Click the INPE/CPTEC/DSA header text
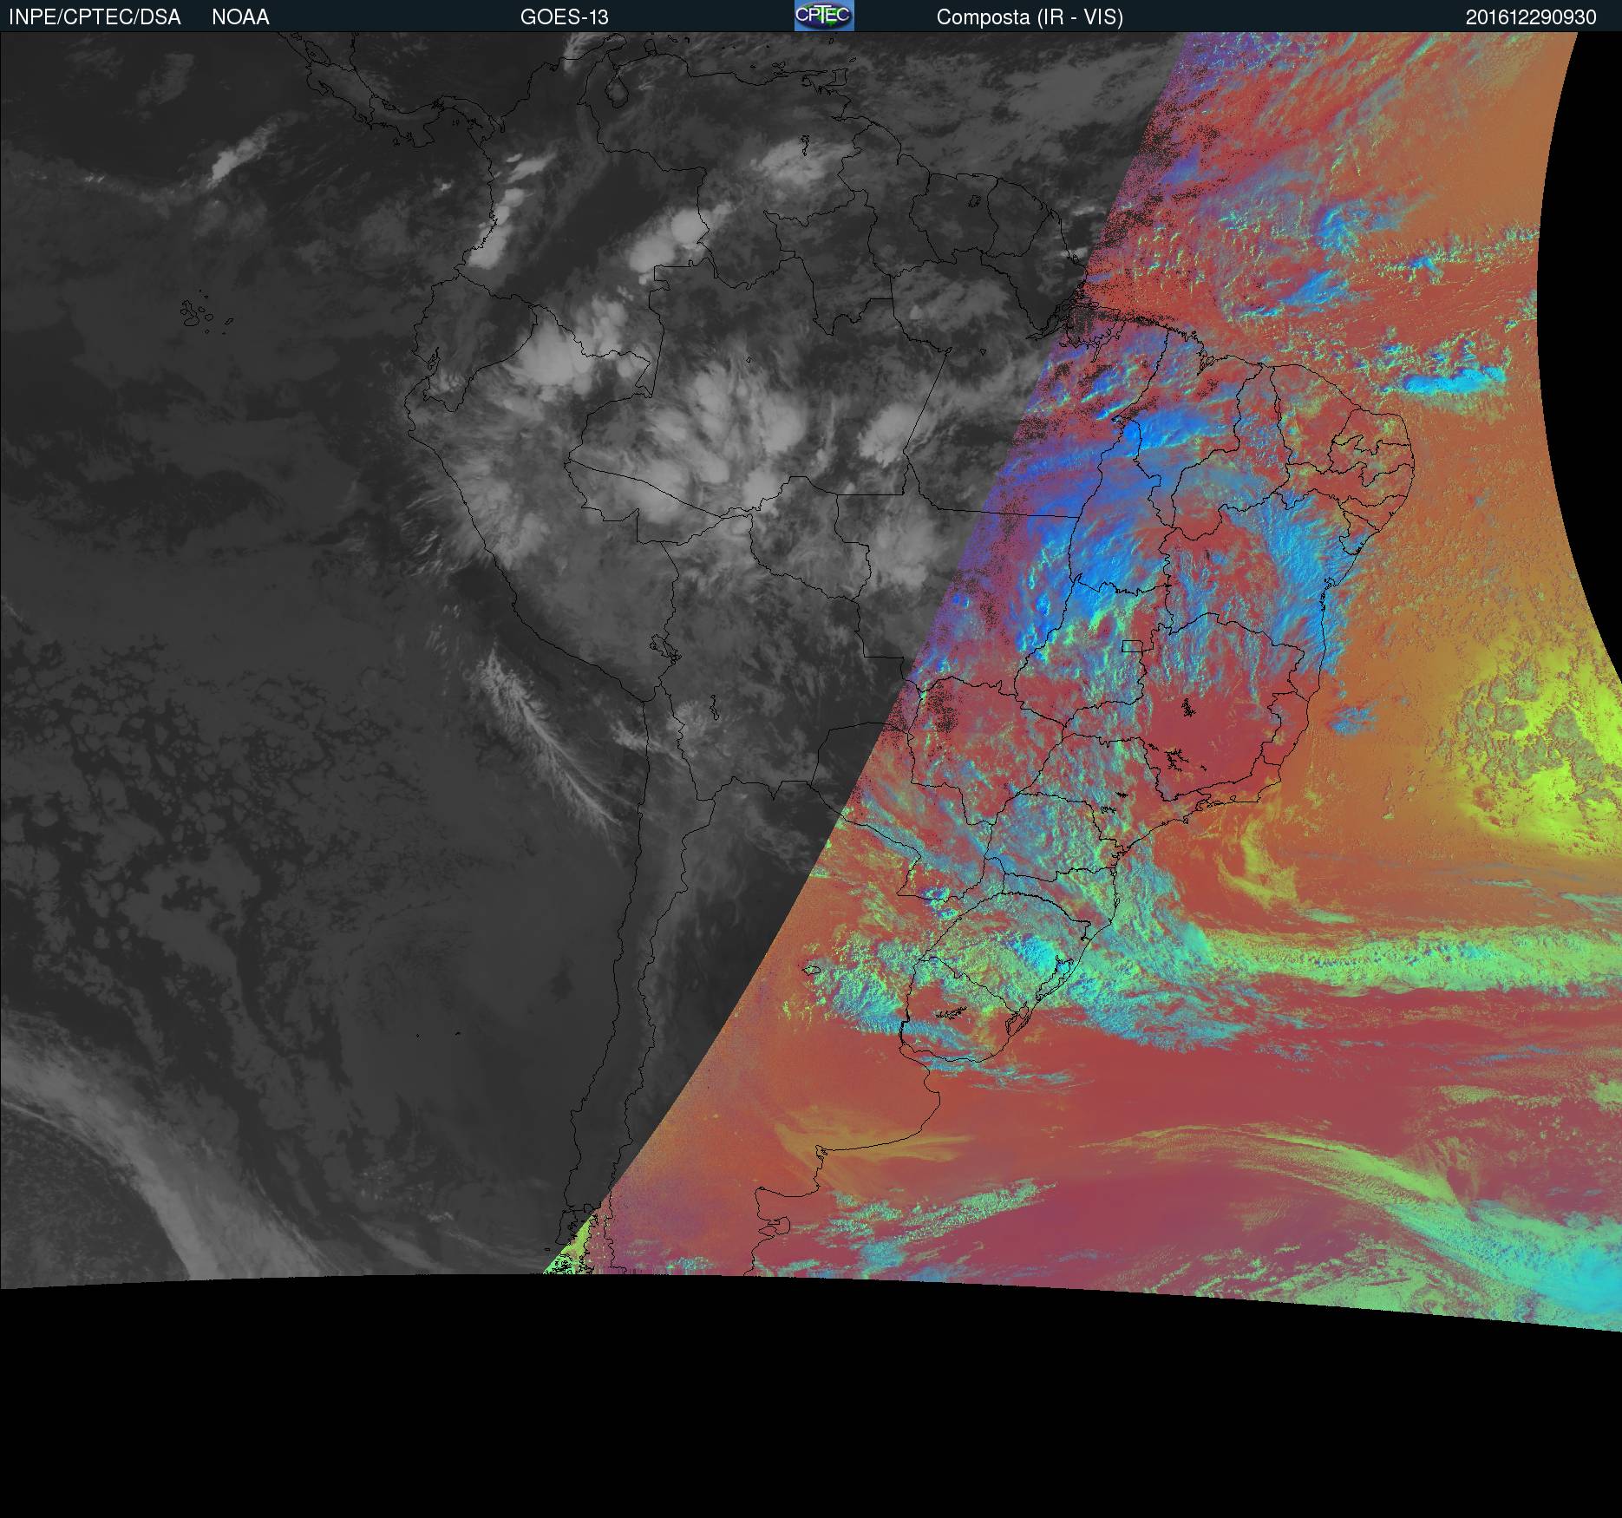The width and height of the screenshot is (1622, 1518). click(x=95, y=17)
